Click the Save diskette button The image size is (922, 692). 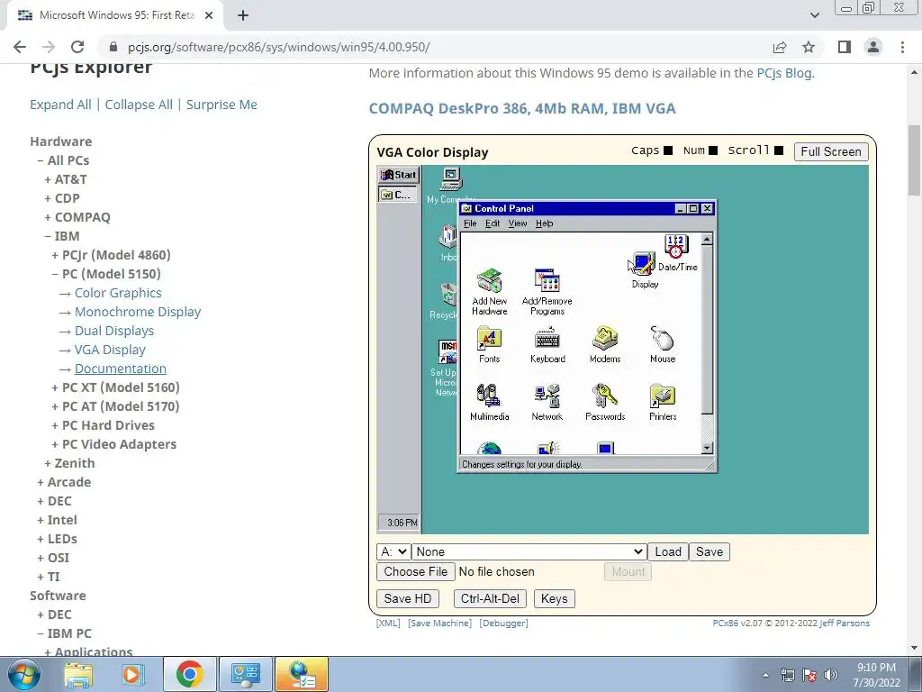point(710,552)
